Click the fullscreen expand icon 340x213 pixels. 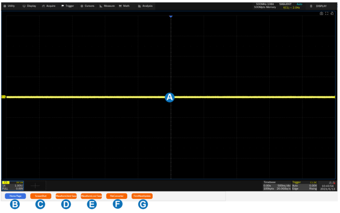(x=327, y=14)
